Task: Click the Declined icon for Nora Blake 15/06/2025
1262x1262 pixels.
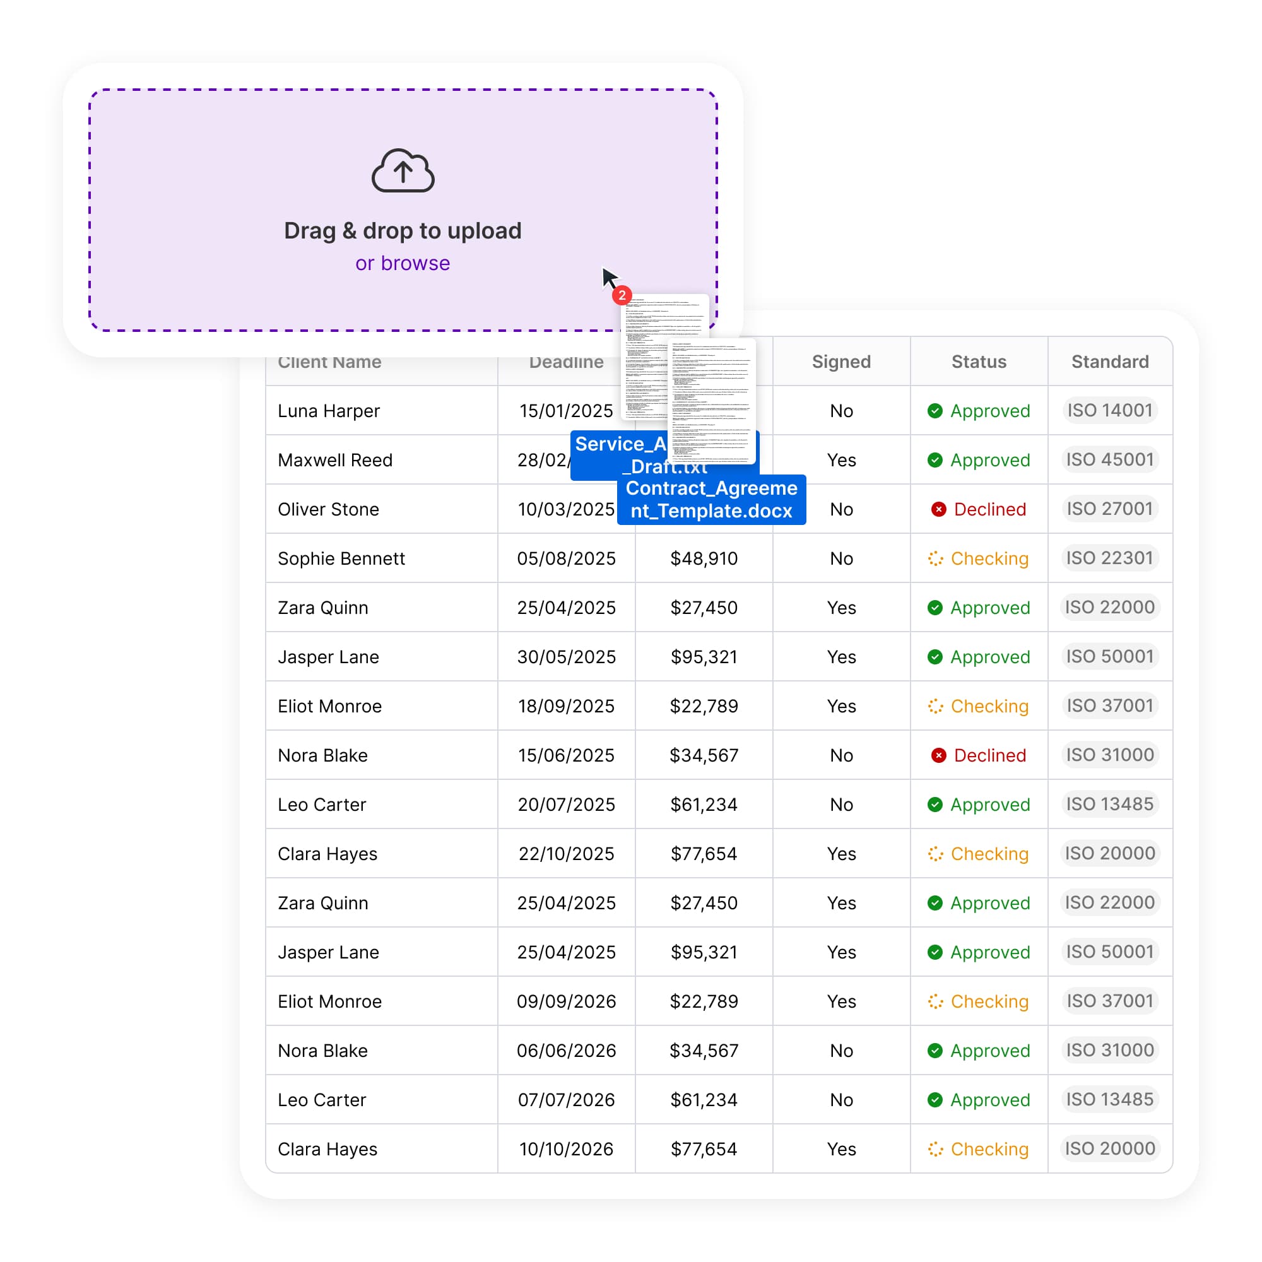Action: [x=939, y=755]
